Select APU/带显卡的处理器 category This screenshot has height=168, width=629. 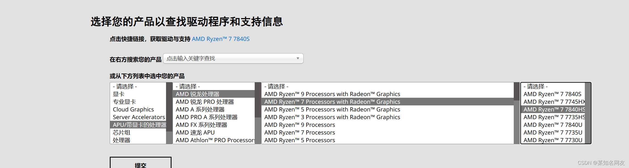[x=138, y=125]
